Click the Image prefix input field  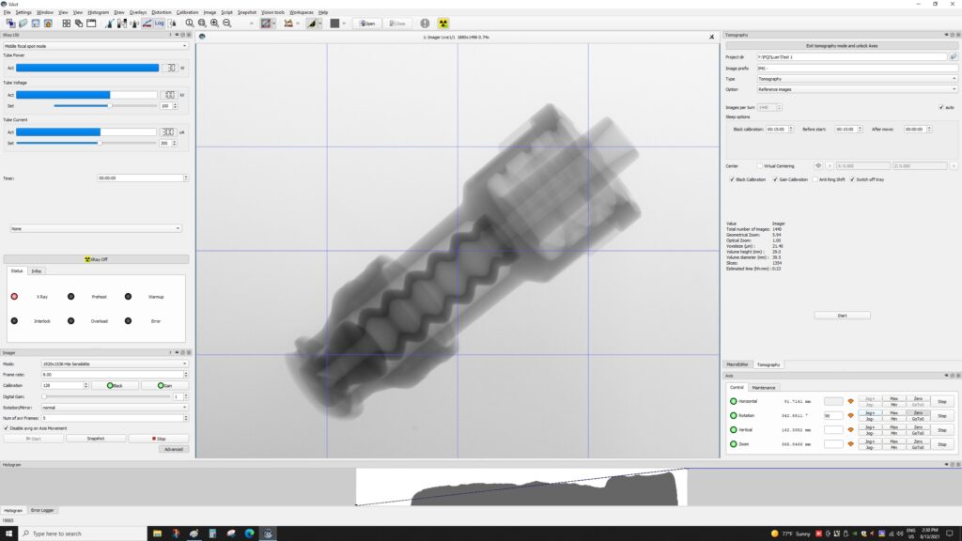[x=857, y=68]
